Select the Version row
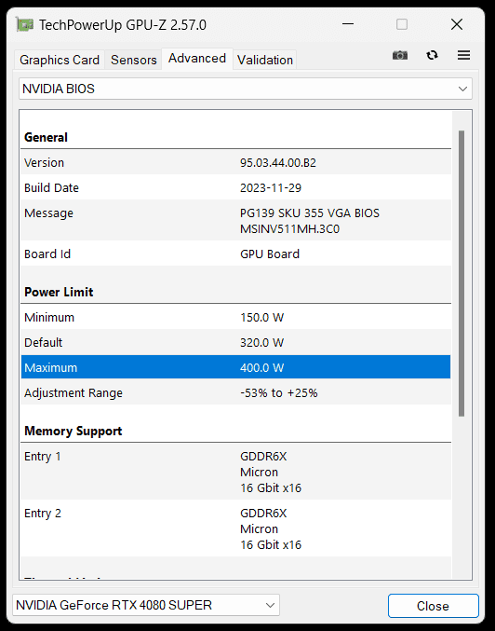The image size is (495, 631). [235, 162]
